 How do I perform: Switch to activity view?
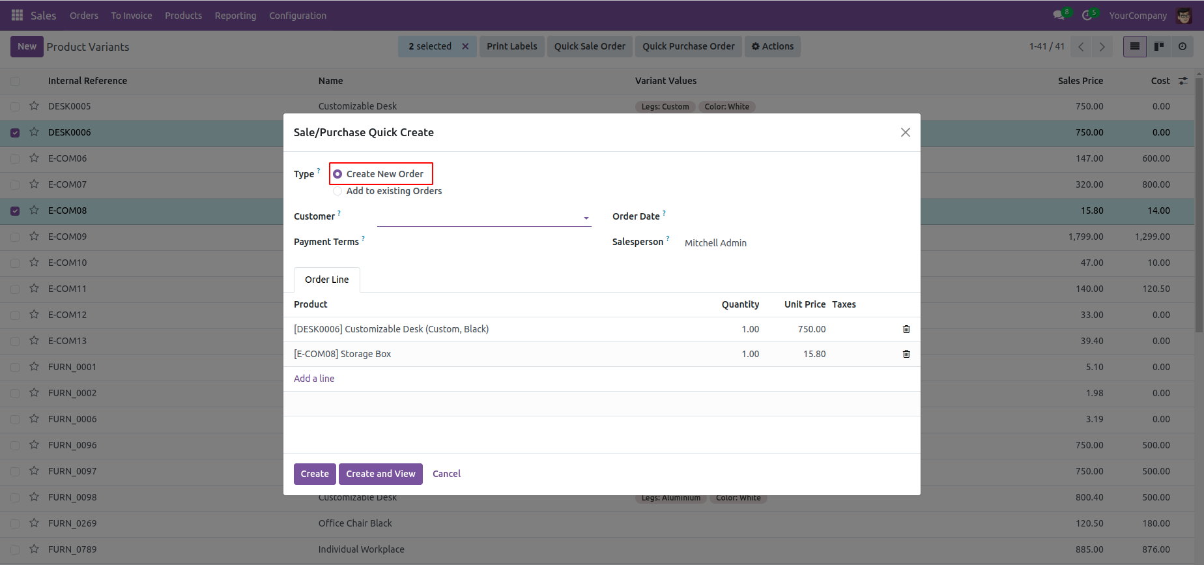pos(1182,46)
